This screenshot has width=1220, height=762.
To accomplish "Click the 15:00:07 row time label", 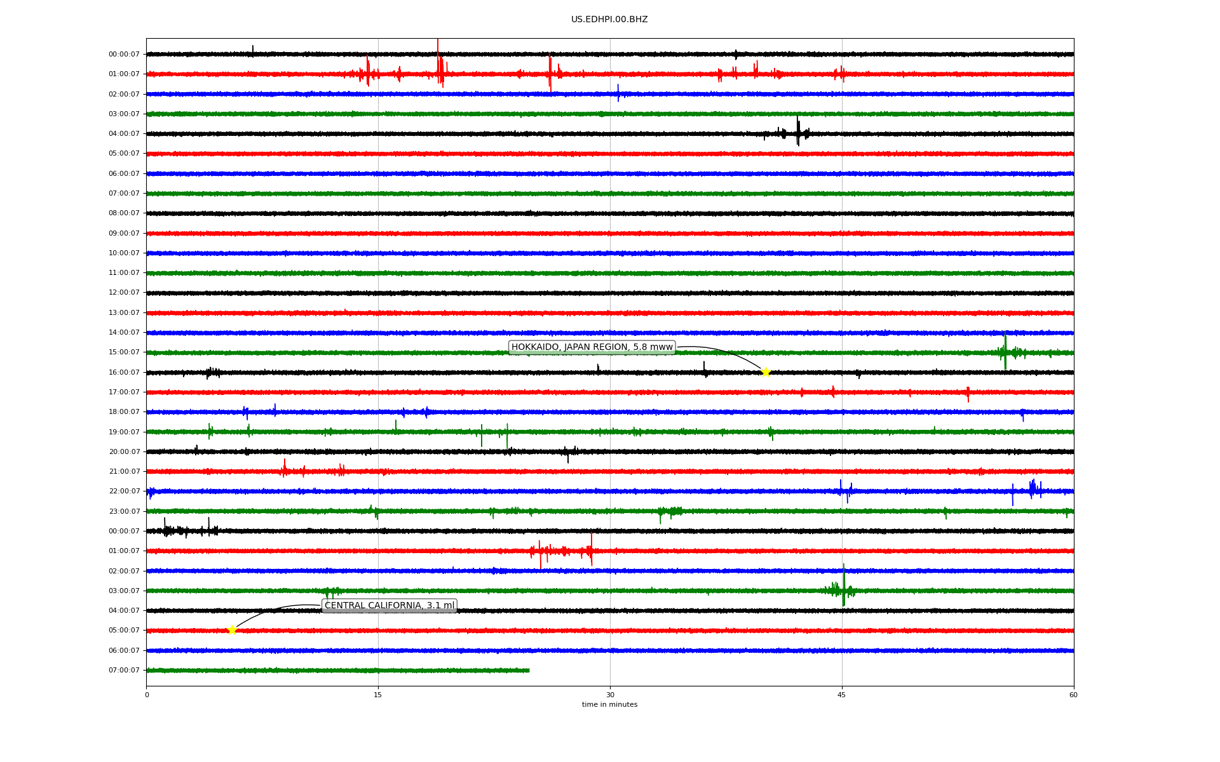I will tap(124, 352).
